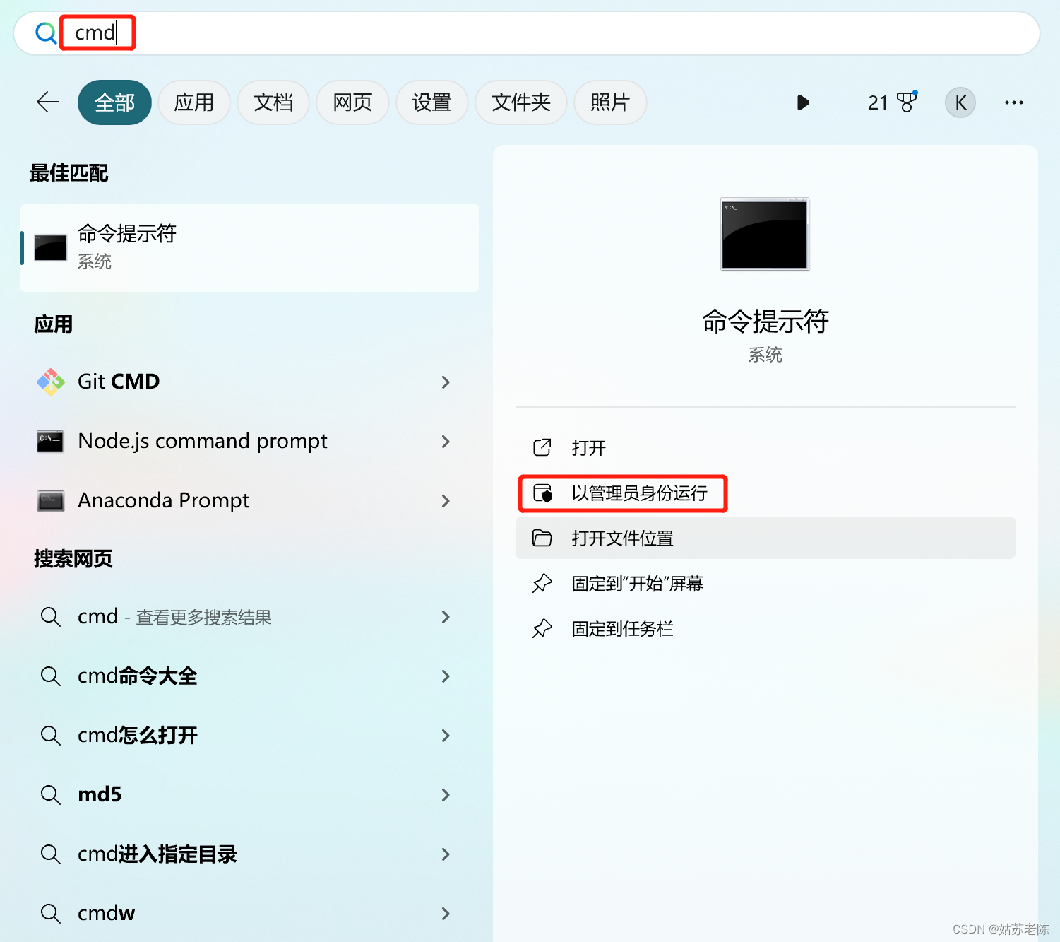
Task: Open web search cmd - 查看更多搜索结果
Action: 249,617
